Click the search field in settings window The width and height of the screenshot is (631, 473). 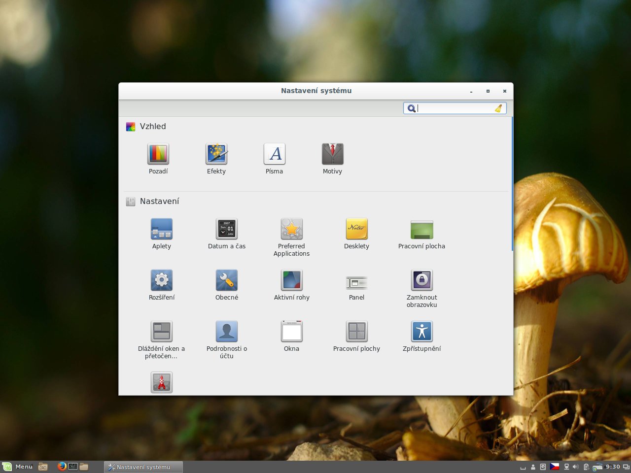click(455, 108)
